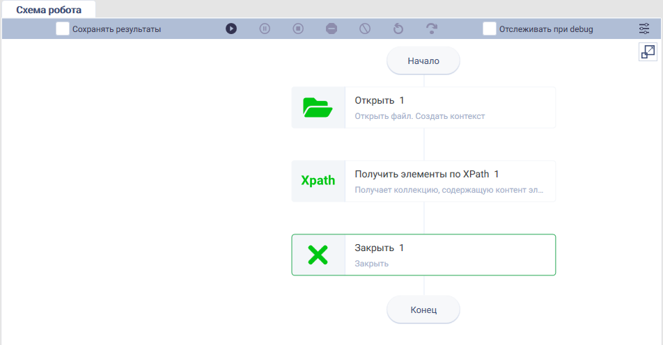Pause the robot with the pause icon
Screen dimensions: 663x345
pos(265,29)
